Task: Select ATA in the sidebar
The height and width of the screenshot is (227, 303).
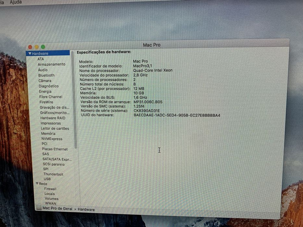Action: 41,59
